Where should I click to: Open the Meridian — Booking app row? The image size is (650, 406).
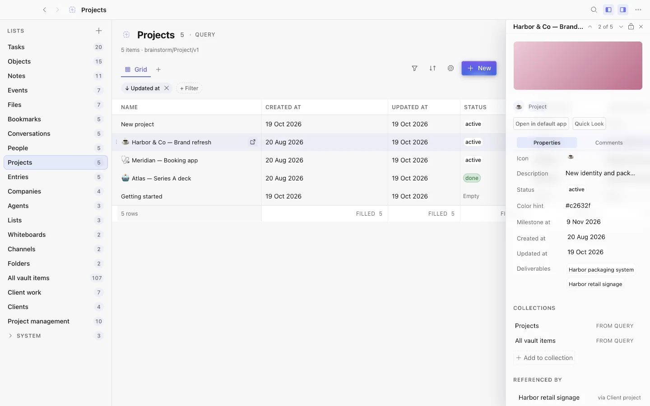coord(165,160)
